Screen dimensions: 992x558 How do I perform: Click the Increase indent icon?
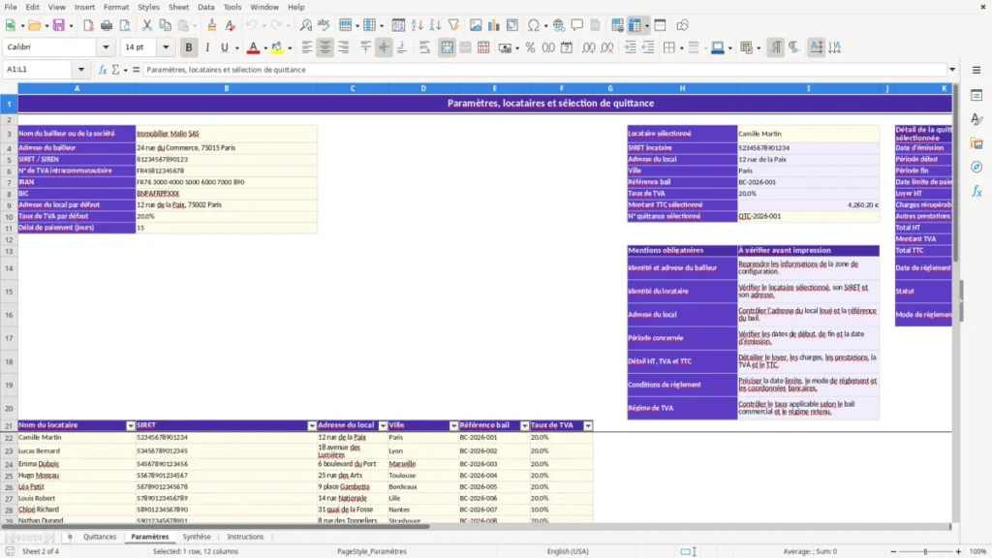pos(630,47)
